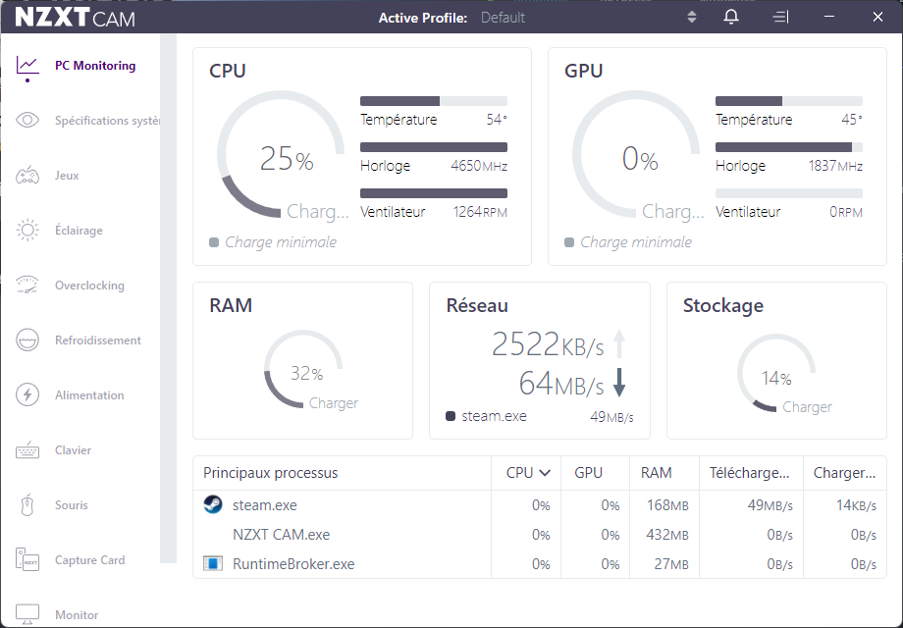
Task: Click the RAM column header
Action: pyautogui.click(x=656, y=473)
